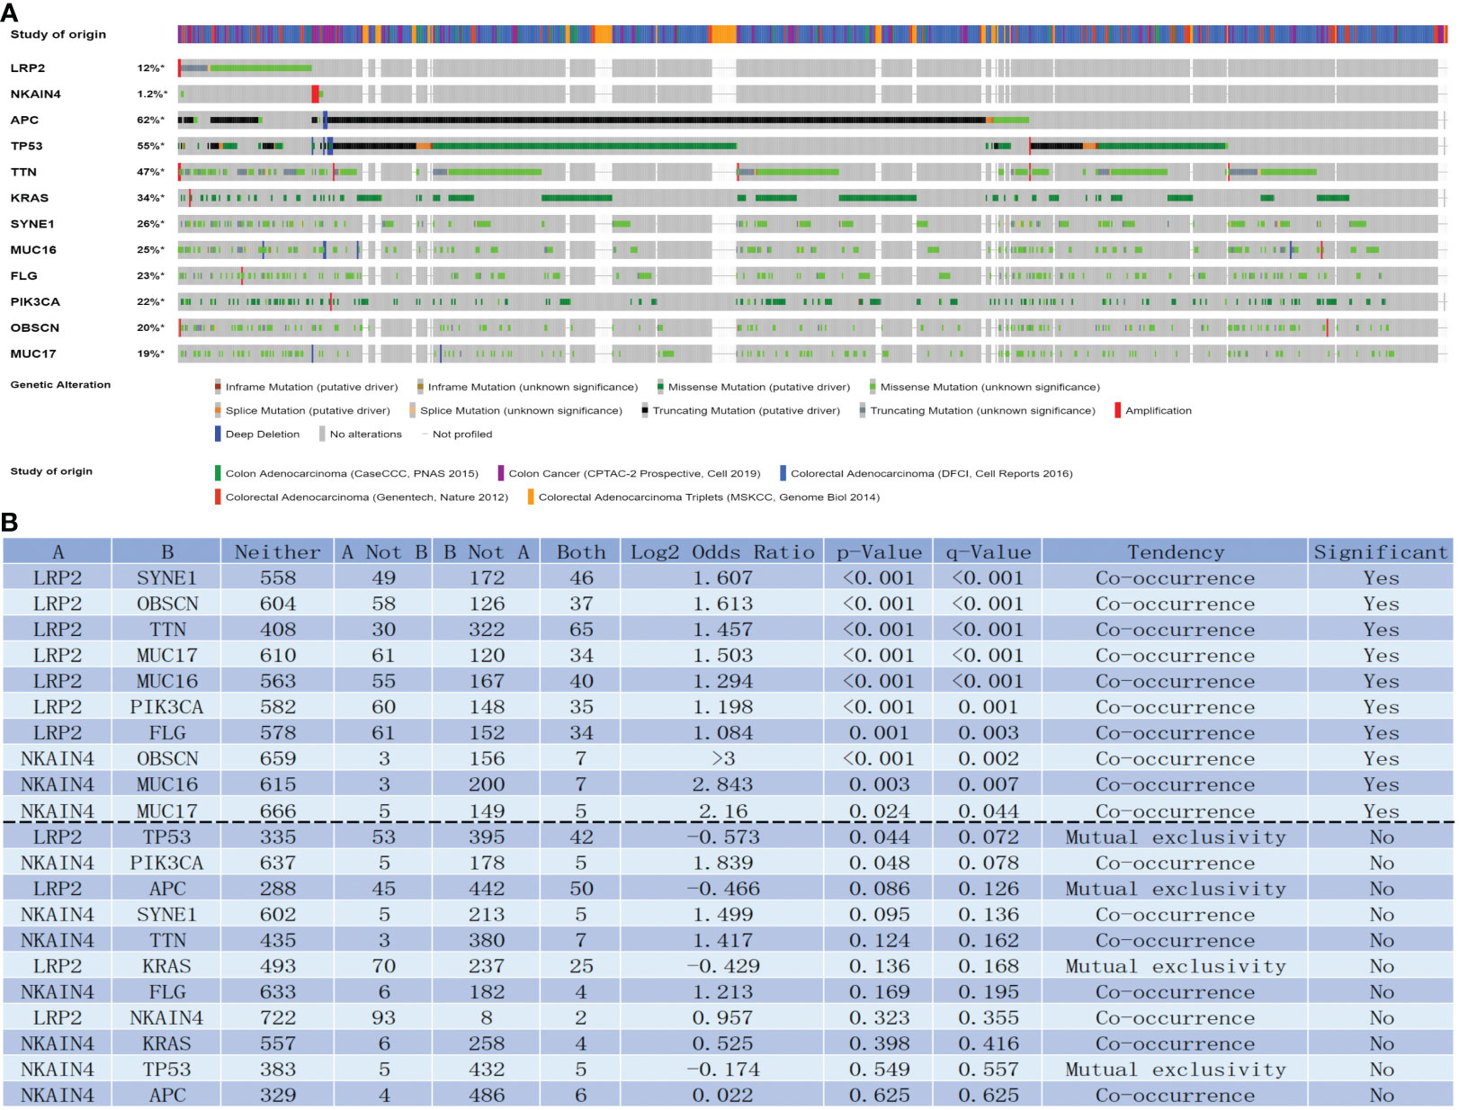Select the MUC16 gene track label
Screen dimensions: 1459x1110
pos(33,251)
